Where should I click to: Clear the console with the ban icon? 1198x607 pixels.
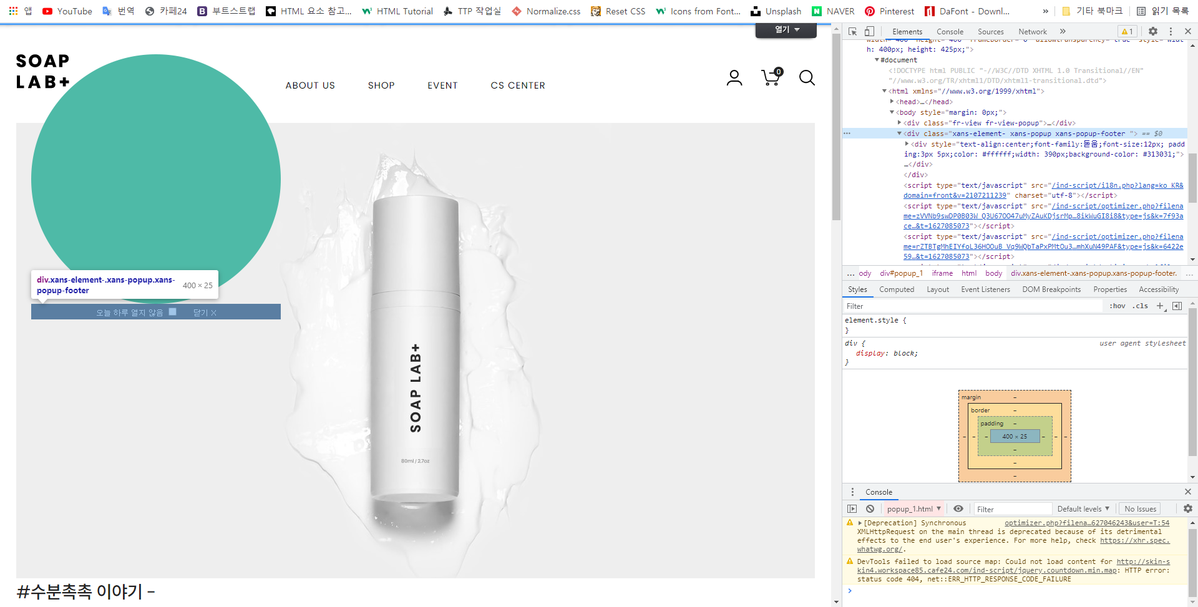pos(870,509)
